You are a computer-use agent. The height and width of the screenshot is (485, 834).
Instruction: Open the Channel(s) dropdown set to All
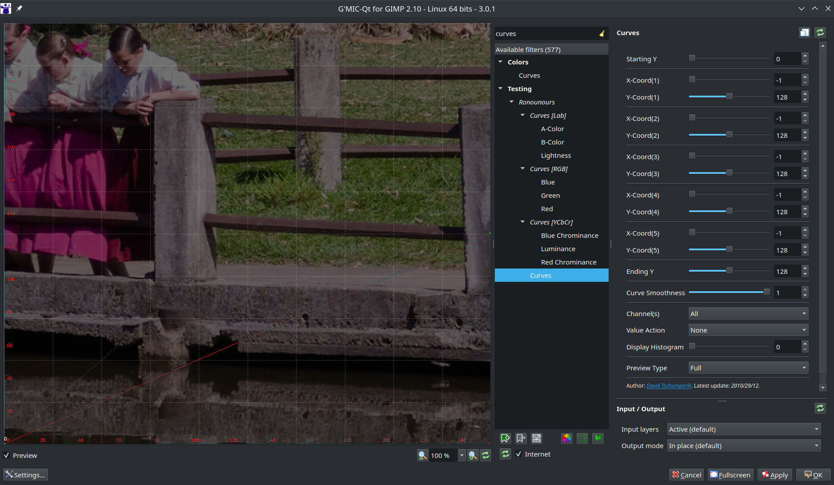(748, 314)
